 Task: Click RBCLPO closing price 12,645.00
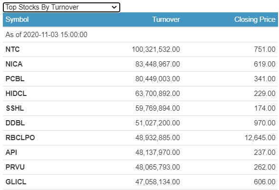coord(260,138)
